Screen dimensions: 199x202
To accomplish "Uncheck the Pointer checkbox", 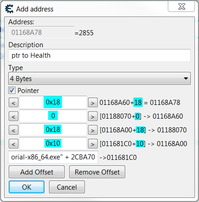I will pos(12,90).
